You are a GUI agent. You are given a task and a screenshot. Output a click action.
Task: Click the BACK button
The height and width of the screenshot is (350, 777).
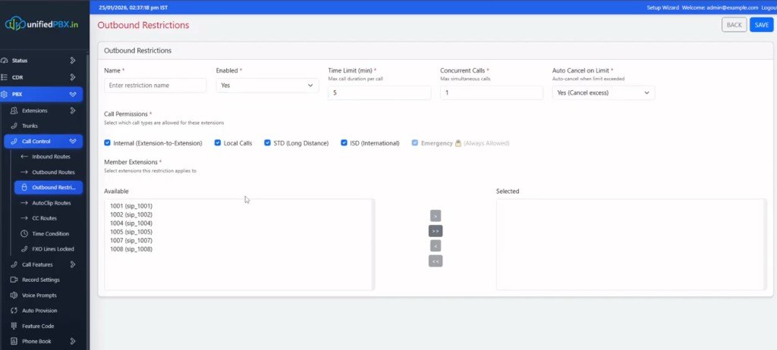(x=734, y=25)
